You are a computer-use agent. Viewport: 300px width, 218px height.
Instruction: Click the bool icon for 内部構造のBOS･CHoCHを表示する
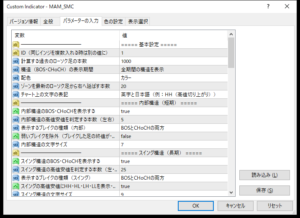click(x=16, y=111)
